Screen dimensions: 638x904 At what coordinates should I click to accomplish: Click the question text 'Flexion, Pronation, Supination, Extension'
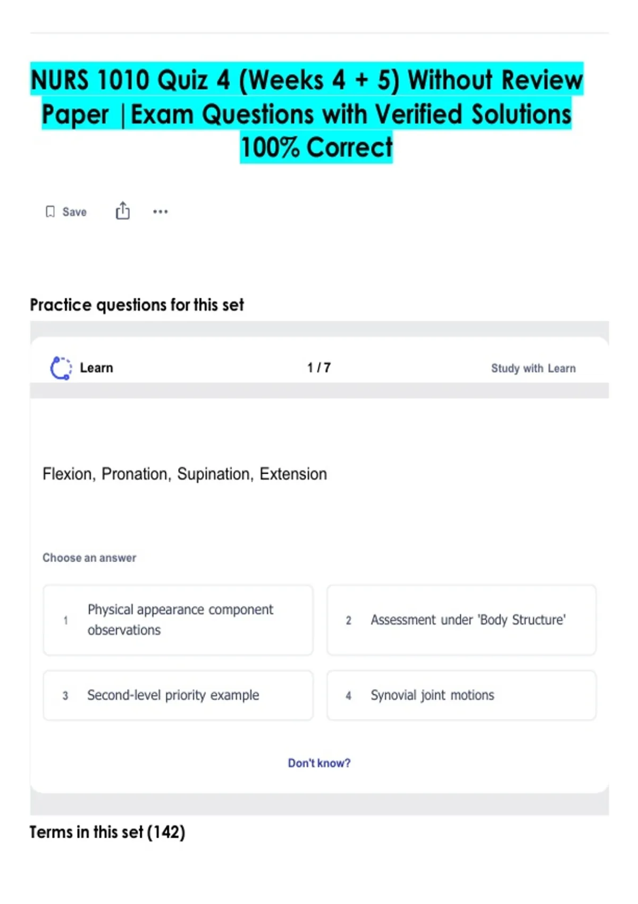click(x=184, y=474)
